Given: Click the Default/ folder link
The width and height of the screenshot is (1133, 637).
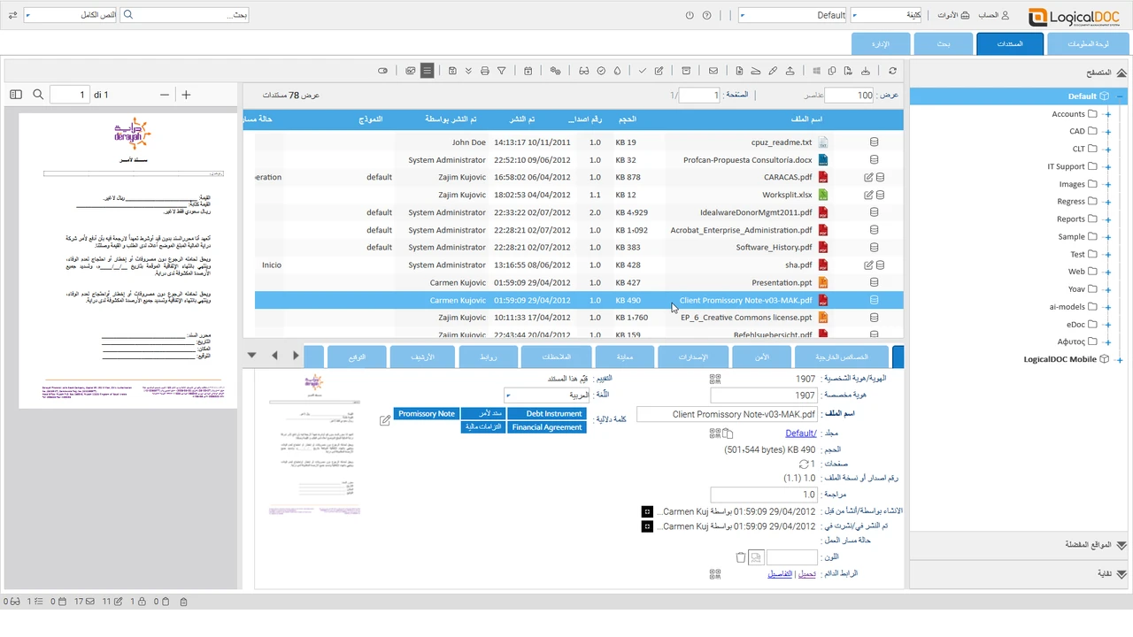Looking at the screenshot, I should [x=800, y=434].
